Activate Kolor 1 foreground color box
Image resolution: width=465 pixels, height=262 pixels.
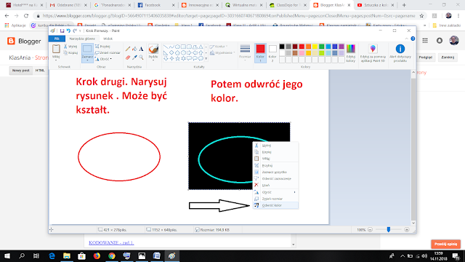[x=260, y=53]
